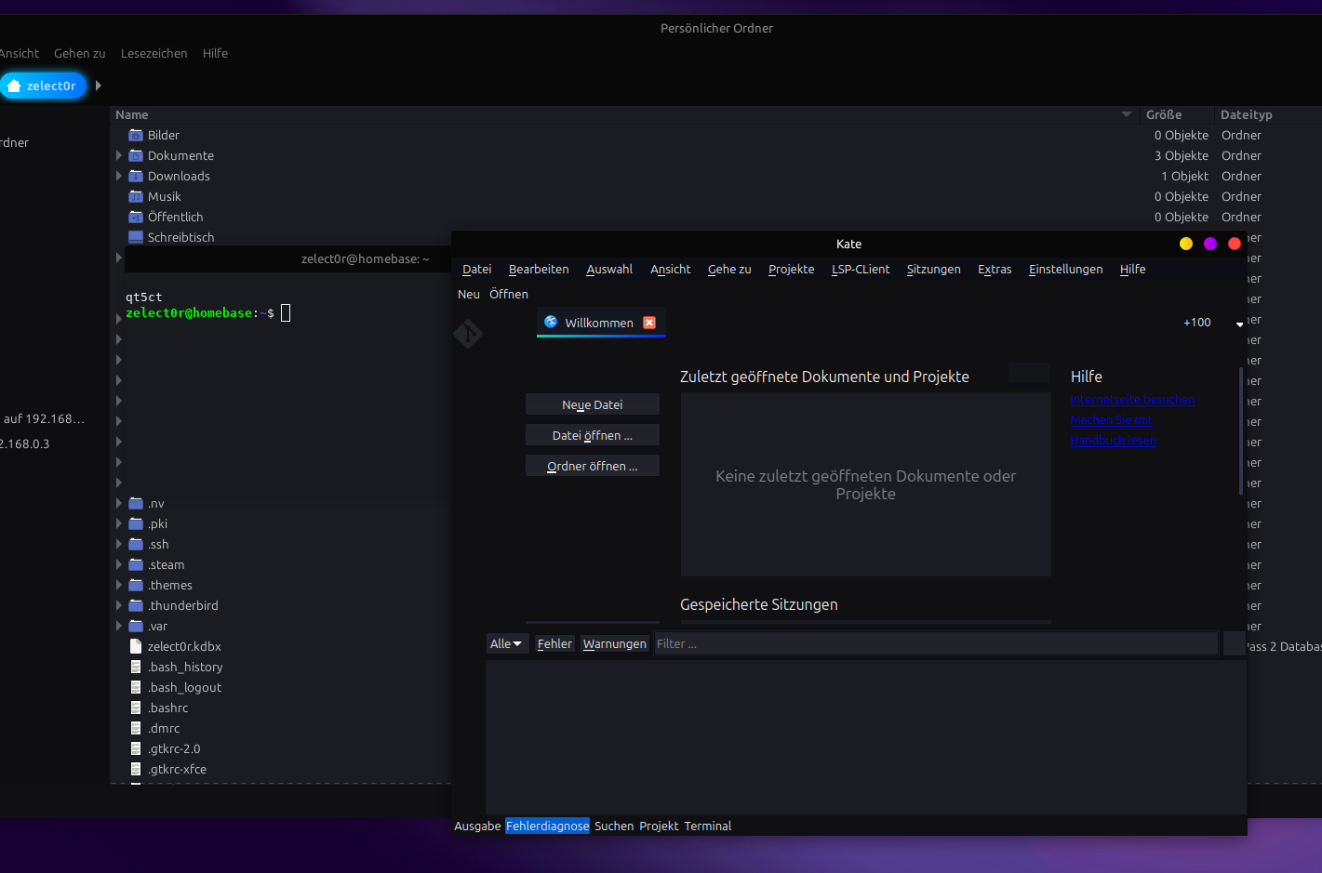Open the Git panel icon in Kate sidebar

468,333
